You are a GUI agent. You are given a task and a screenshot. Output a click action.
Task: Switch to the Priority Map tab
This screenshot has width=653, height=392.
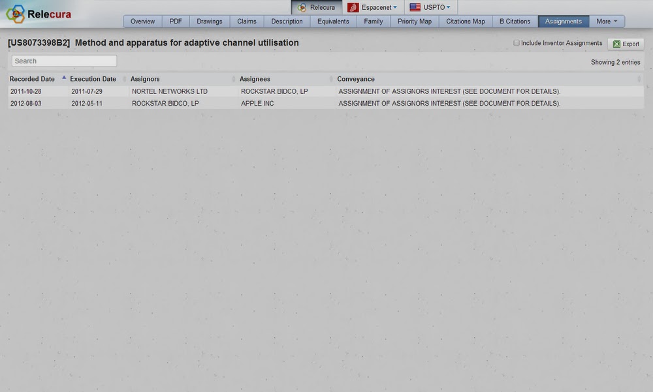point(415,22)
